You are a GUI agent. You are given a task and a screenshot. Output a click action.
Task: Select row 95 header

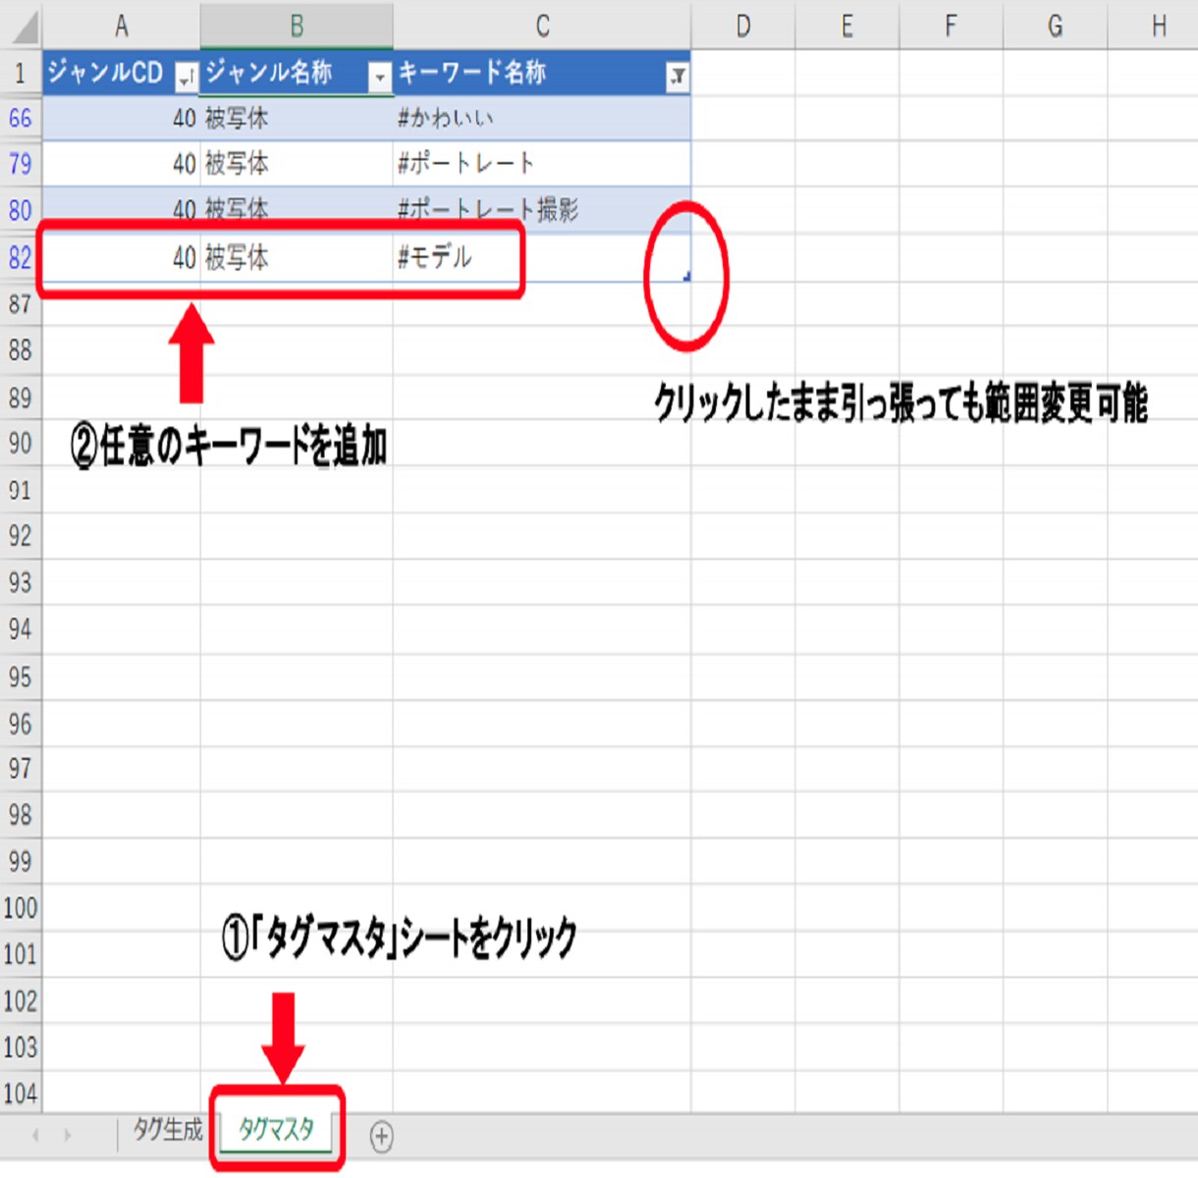21,677
